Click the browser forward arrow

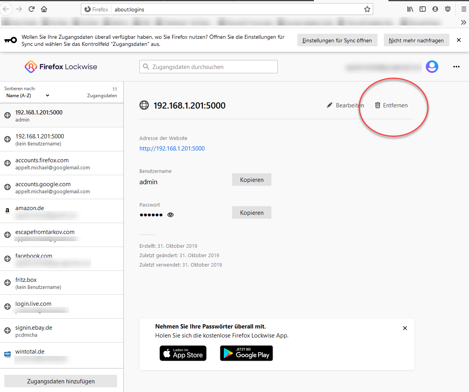tap(19, 9)
